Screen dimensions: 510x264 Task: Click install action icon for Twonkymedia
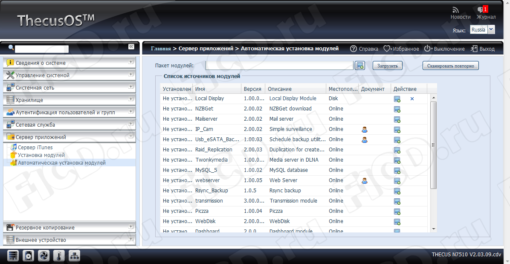click(x=397, y=160)
